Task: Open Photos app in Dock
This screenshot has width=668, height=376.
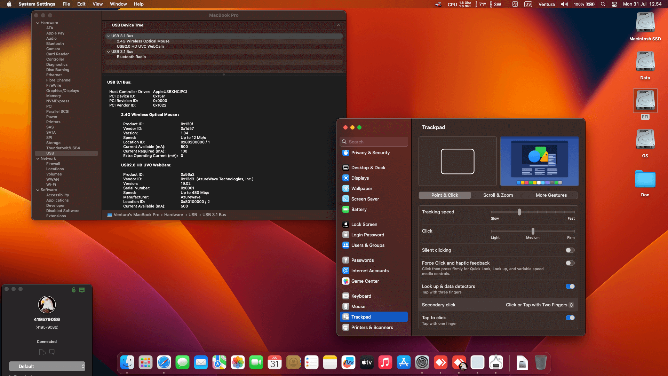Action: tap(238, 362)
